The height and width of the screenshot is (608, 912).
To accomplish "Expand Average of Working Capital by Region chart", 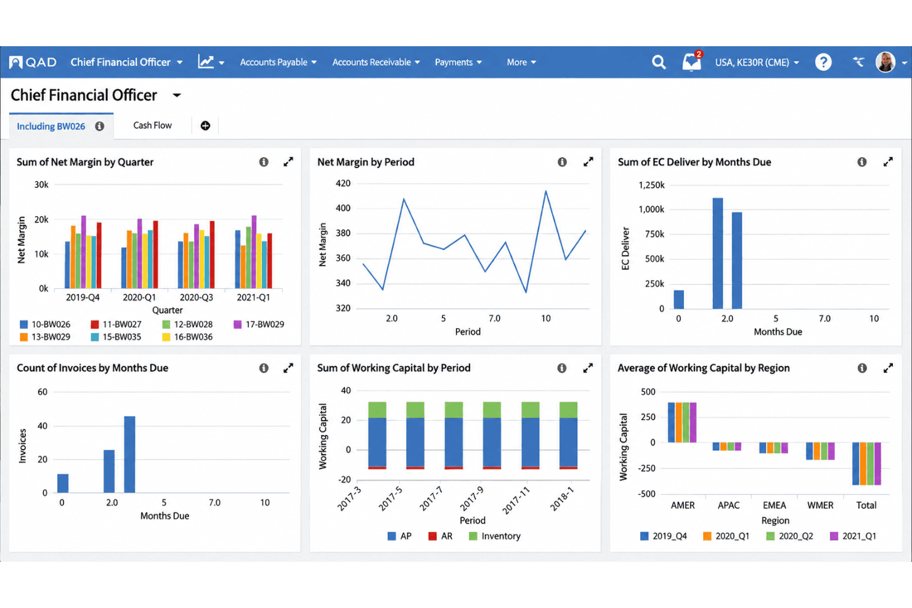I will click(888, 368).
